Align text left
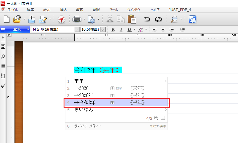This screenshot has height=143, width=238. (x=155, y=29)
